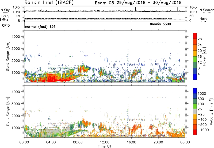
Task: Click the Time UT axis label
Action: (x=105, y=146)
